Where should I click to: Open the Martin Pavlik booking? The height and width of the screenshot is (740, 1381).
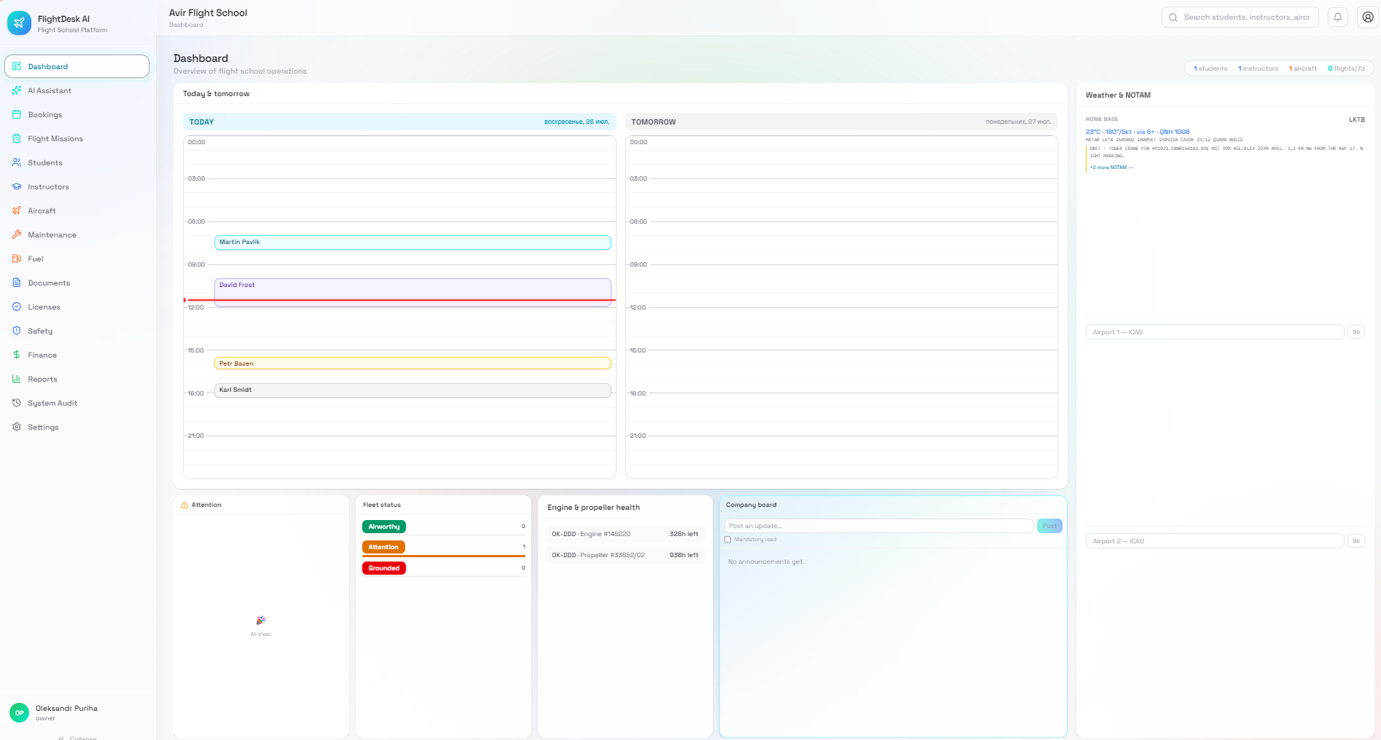coord(412,243)
